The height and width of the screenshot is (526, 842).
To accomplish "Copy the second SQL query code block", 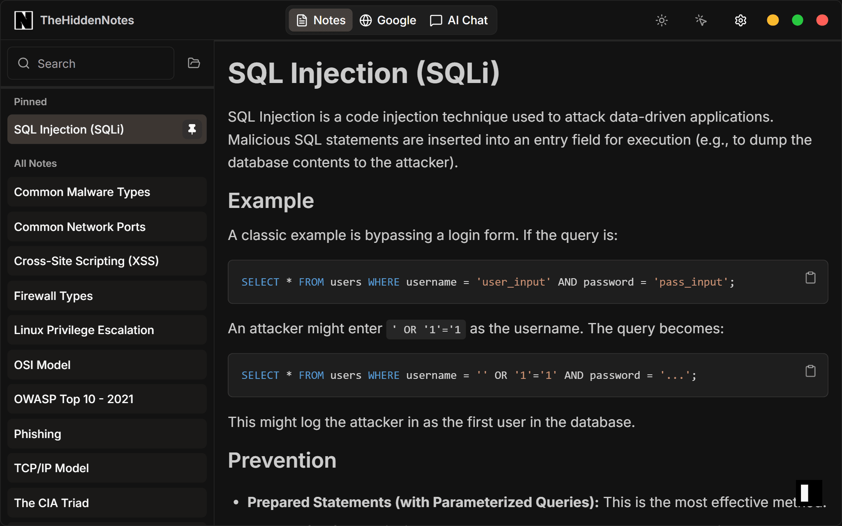I will 810,371.
